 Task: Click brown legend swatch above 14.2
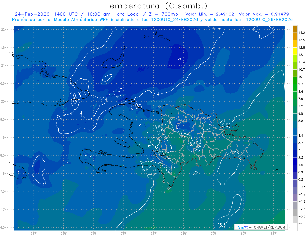coord(295,29)
